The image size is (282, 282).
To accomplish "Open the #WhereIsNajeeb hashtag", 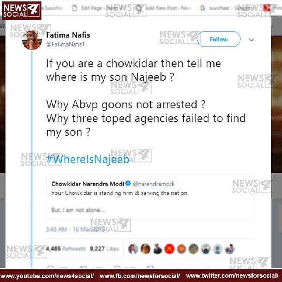I will pyautogui.click(x=88, y=159).
